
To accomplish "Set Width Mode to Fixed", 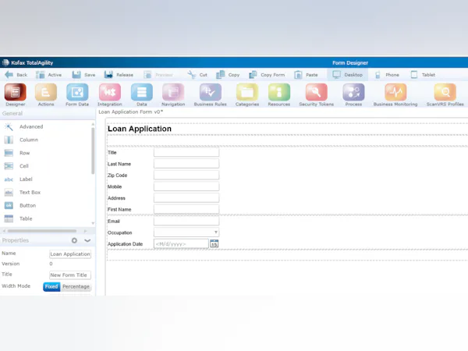I will point(51,286).
